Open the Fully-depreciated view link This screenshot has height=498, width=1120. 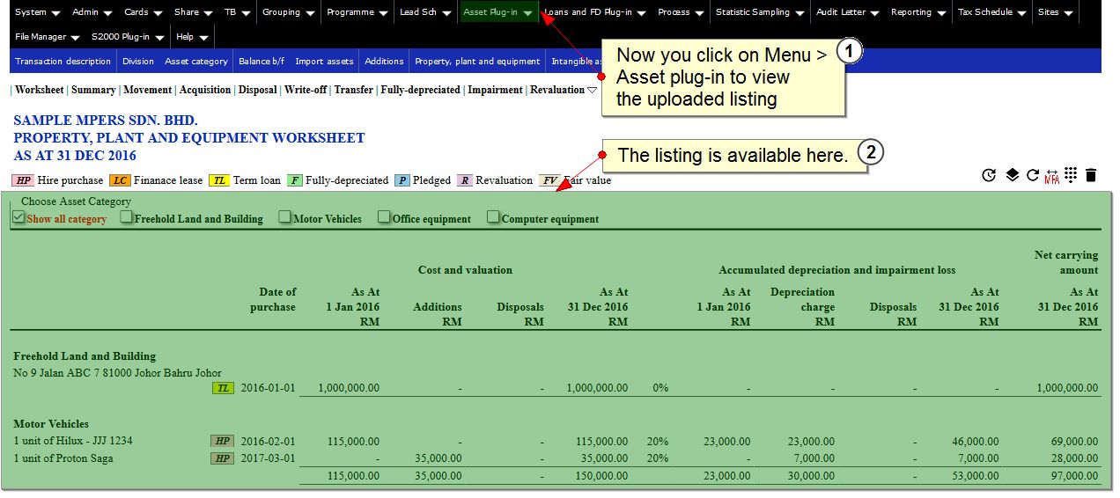tap(420, 90)
